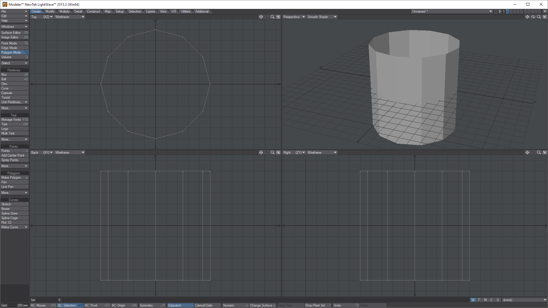548x308 pixels.
Task: Switch to the Multiply tab
Action: (x=64, y=11)
